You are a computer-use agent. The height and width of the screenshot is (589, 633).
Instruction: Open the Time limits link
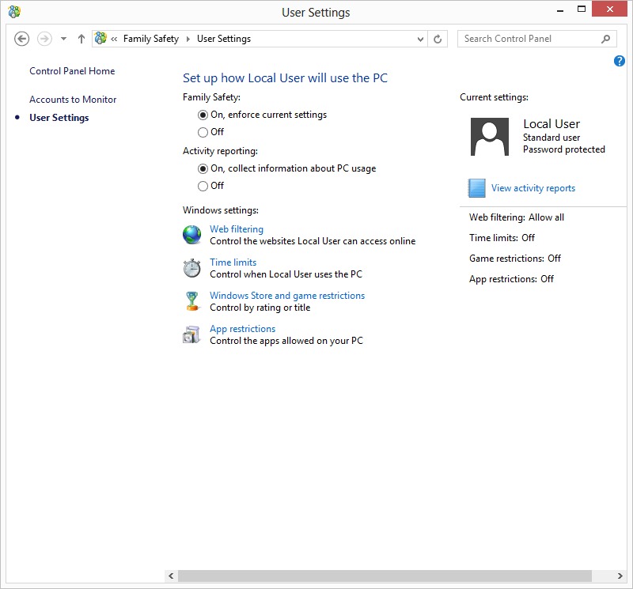[x=233, y=262]
